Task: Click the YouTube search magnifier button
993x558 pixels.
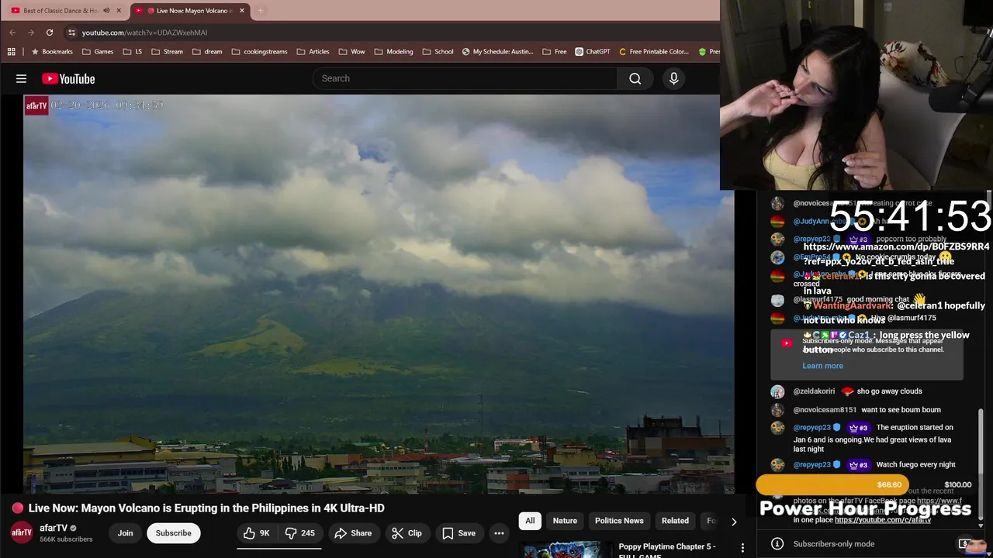Action: [635, 78]
